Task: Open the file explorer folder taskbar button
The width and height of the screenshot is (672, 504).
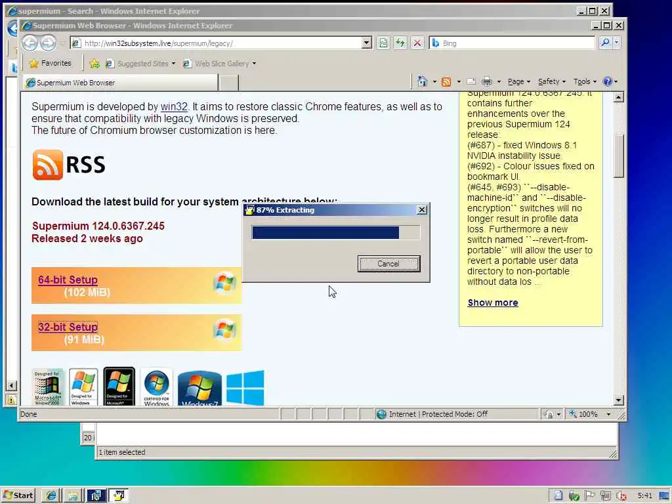Action: (x=73, y=495)
